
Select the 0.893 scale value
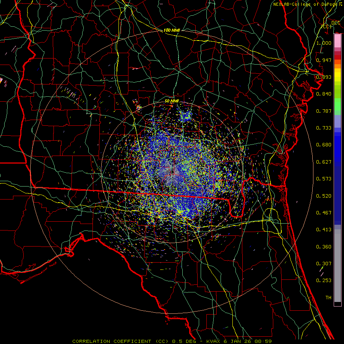(324, 77)
